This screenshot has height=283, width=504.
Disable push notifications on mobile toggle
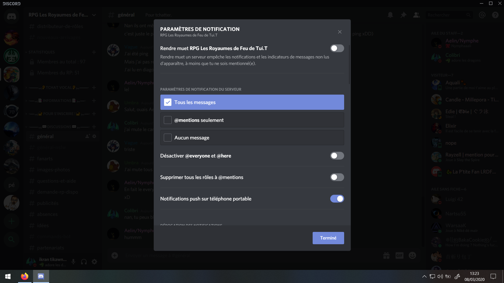337,199
